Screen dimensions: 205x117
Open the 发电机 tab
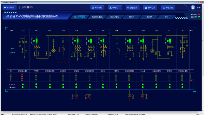click(131, 17)
